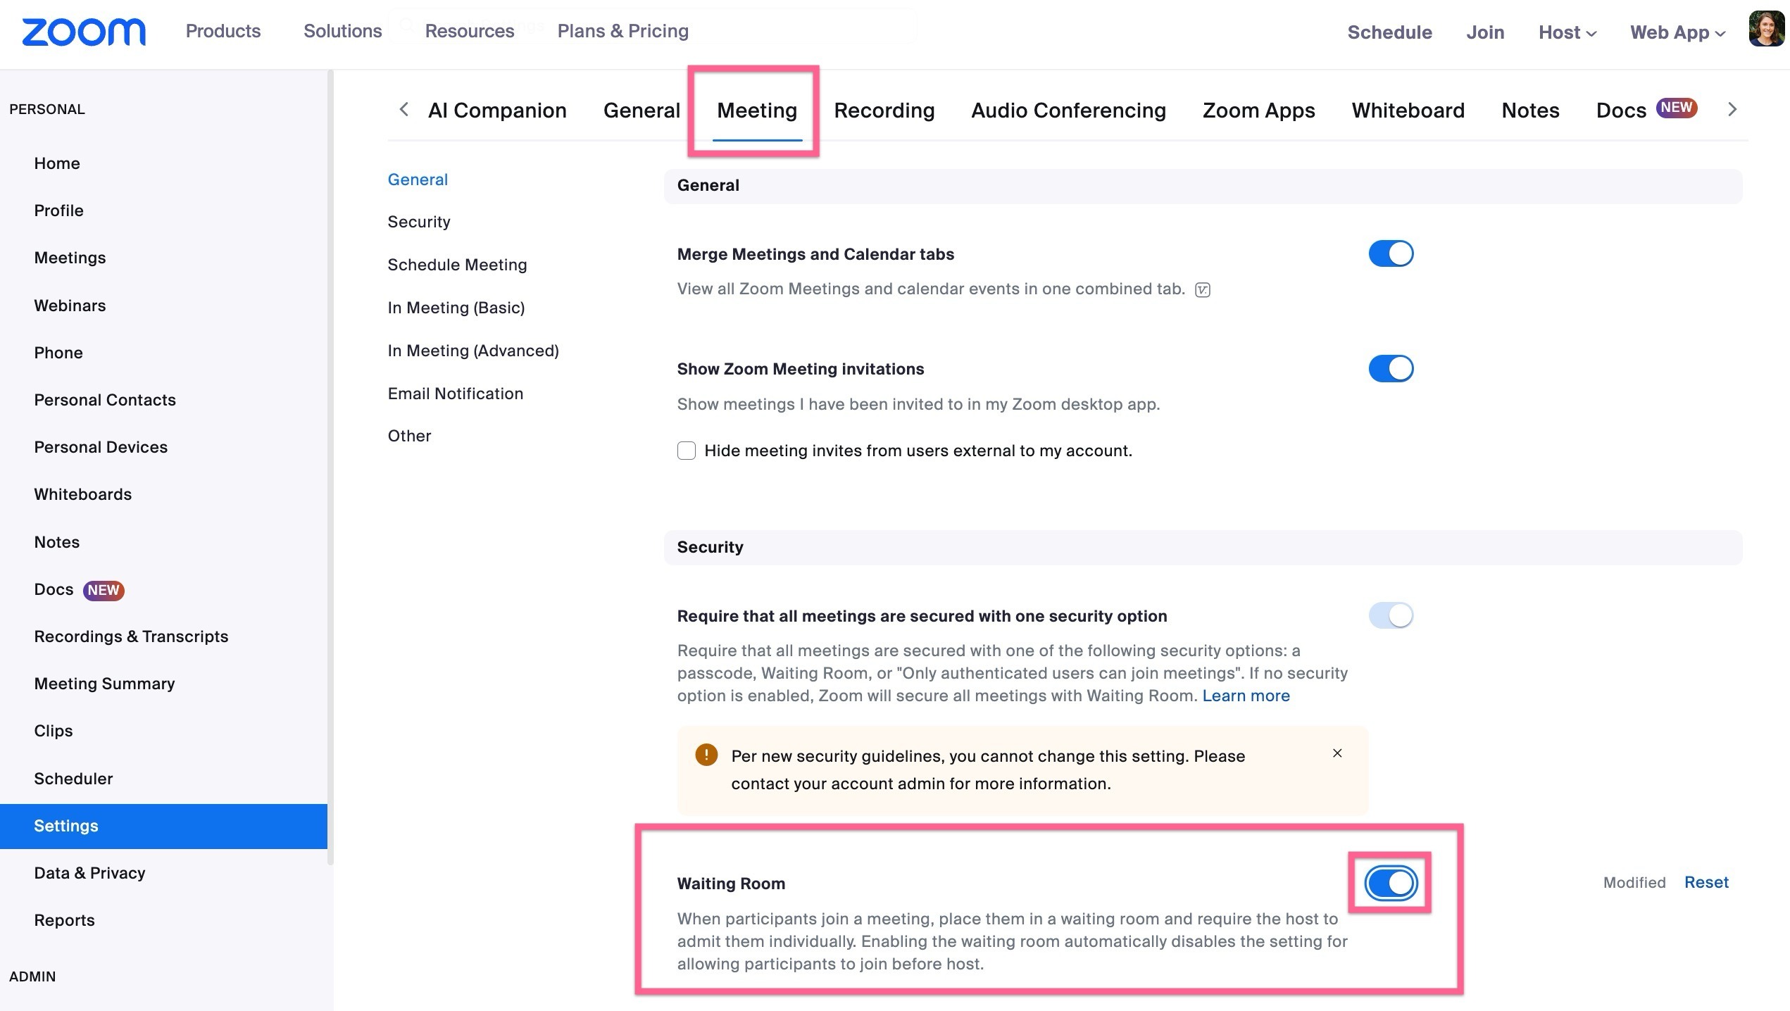This screenshot has width=1790, height=1011.
Task: Reset the Waiting Room setting
Action: click(x=1705, y=882)
